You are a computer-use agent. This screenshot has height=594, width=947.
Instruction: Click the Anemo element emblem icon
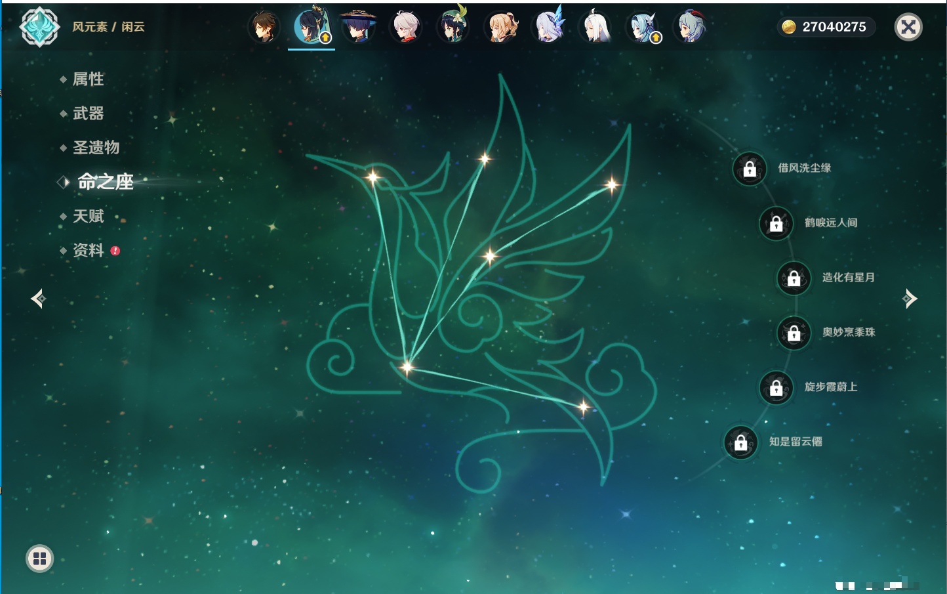tap(40, 27)
